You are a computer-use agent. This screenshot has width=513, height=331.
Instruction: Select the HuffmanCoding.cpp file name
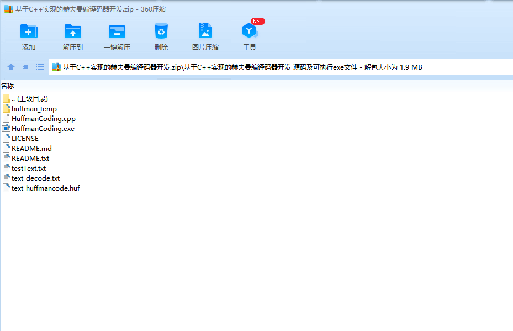pos(44,118)
